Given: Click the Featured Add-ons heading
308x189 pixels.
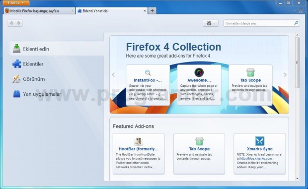Looking at the screenshot, I should (133, 126).
